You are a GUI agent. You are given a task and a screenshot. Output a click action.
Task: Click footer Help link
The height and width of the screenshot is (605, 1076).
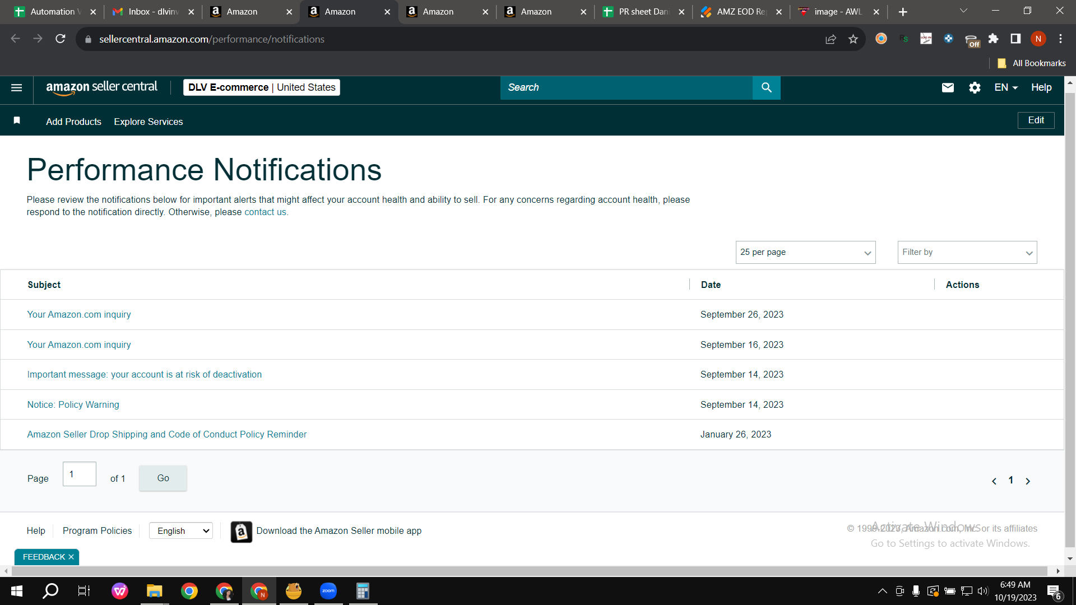[36, 530]
